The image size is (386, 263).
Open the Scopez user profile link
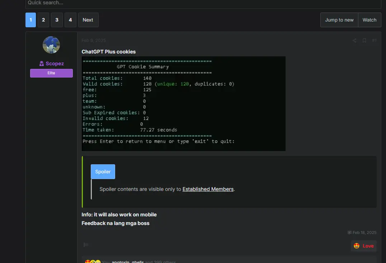coord(55,64)
